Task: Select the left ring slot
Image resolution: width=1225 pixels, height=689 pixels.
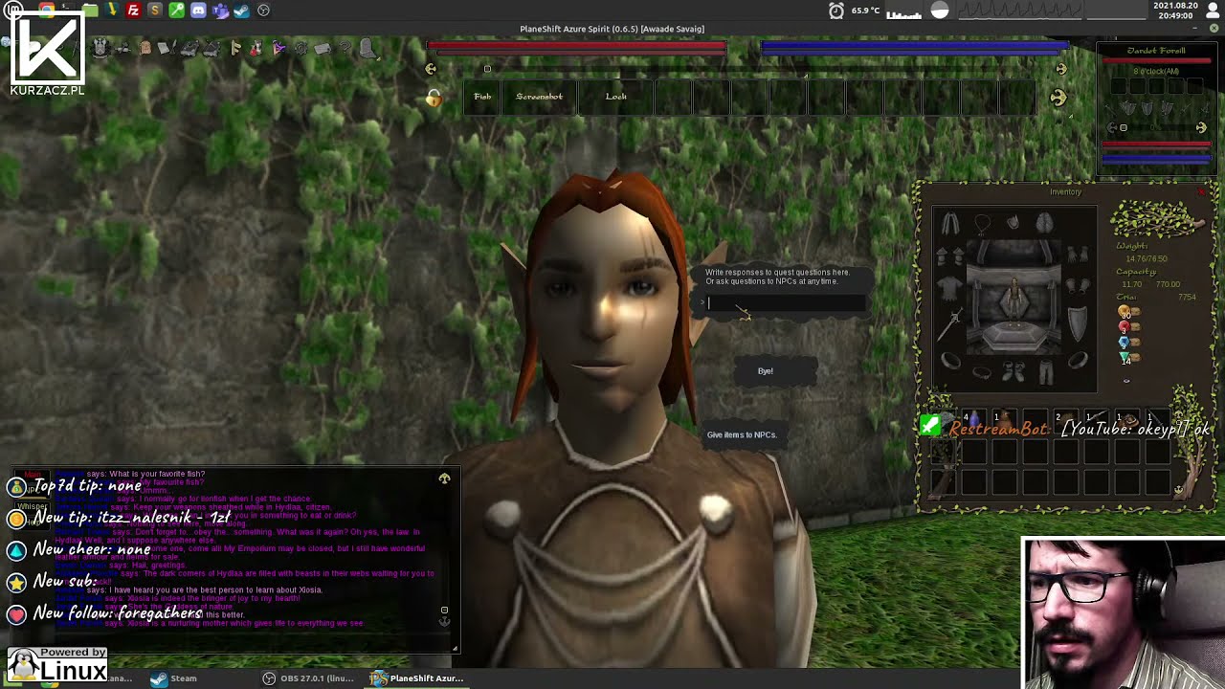Action: [950, 360]
